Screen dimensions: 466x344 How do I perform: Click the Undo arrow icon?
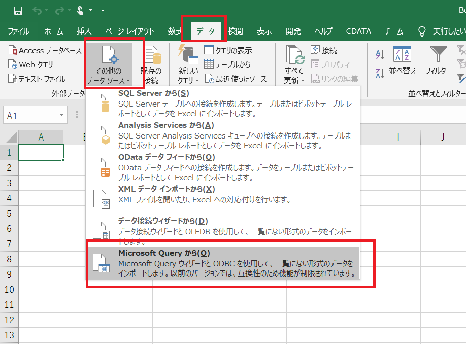(x=37, y=11)
